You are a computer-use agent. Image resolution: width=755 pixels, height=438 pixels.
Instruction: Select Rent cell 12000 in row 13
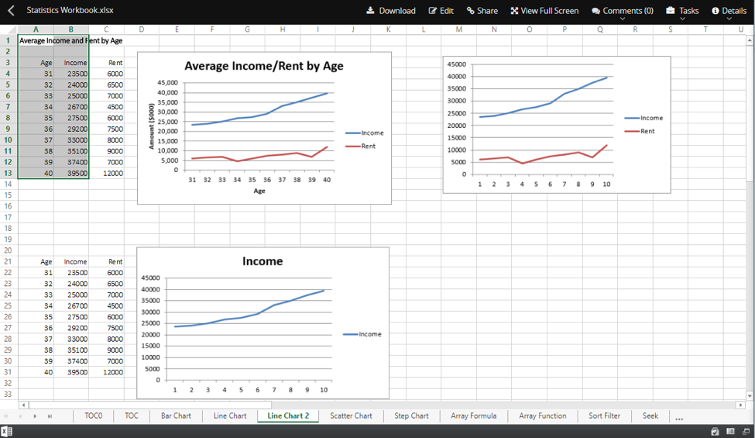[106, 173]
